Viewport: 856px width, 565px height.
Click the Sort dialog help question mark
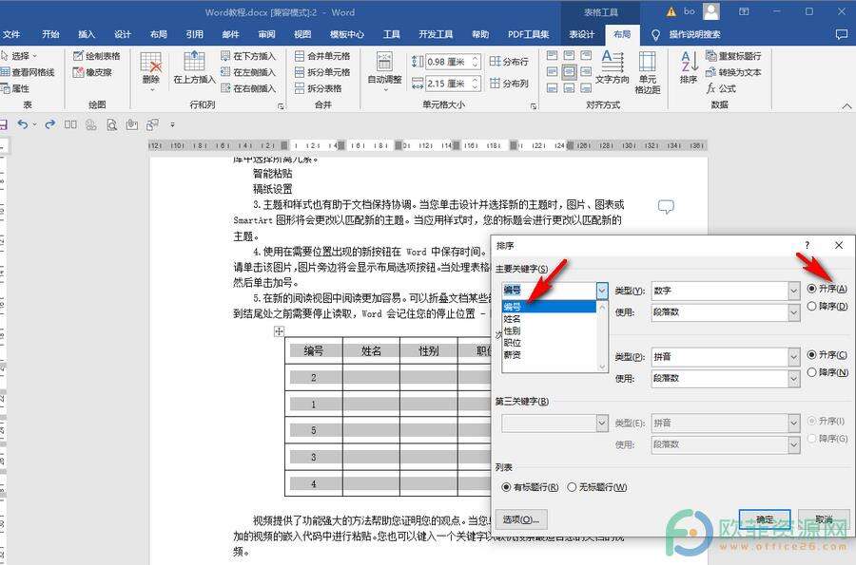tap(807, 245)
